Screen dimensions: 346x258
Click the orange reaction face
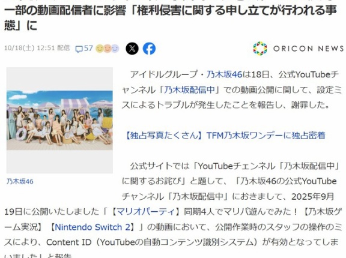108,49
